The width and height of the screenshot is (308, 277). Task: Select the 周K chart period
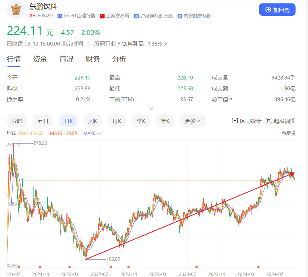pos(92,121)
